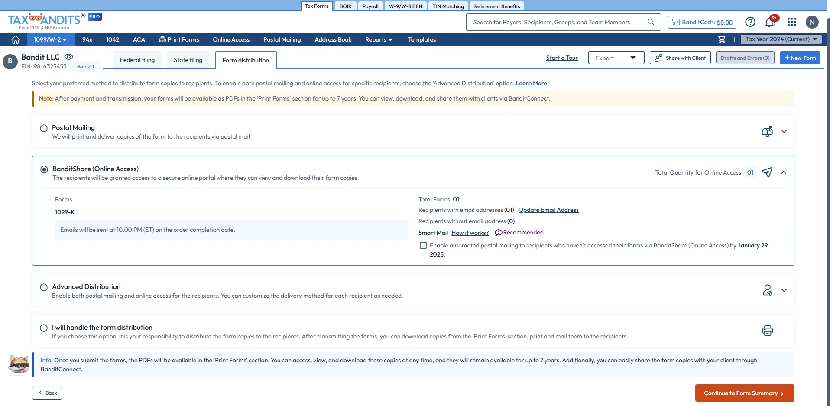
Task: Click the Recommended chat bubble icon
Action: (498, 233)
